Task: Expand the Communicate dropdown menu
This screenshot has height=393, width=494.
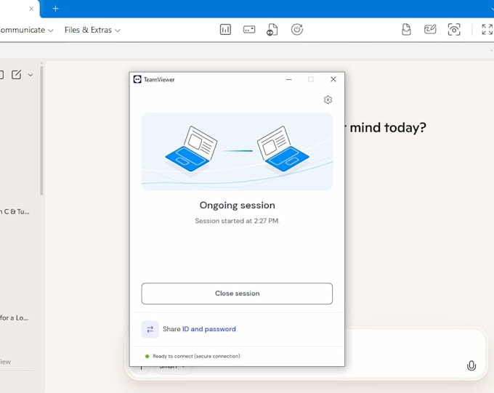Action: (x=27, y=30)
